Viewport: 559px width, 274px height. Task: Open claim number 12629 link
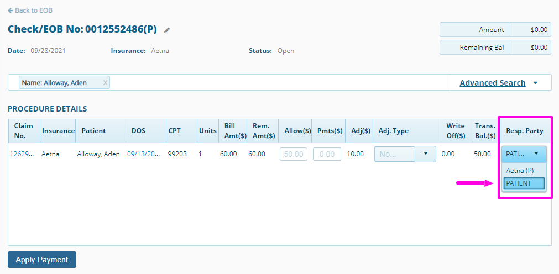pyautogui.click(x=22, y=154)
